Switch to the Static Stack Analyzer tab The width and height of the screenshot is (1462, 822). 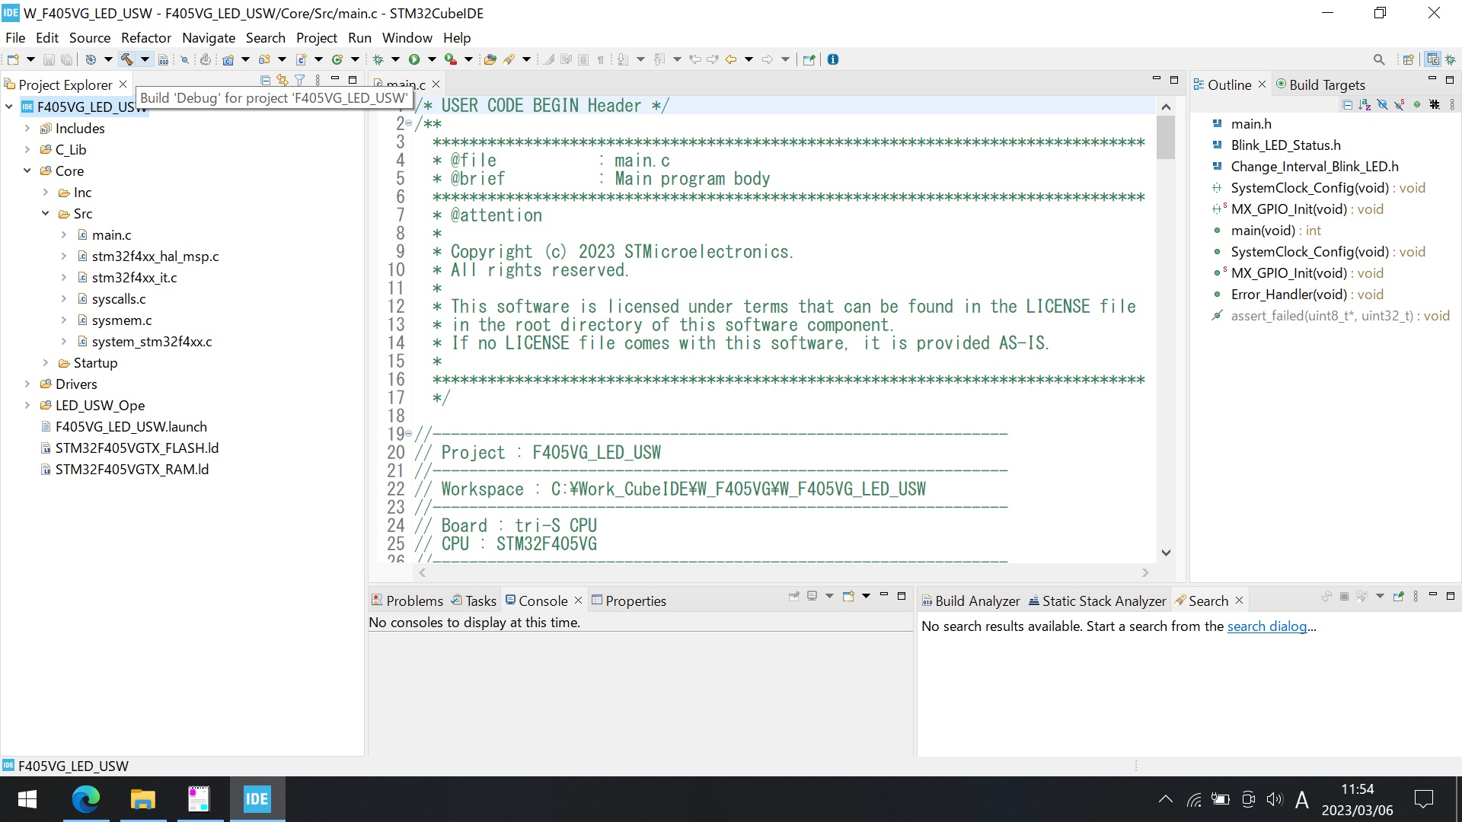click(x=1097, y=601)
